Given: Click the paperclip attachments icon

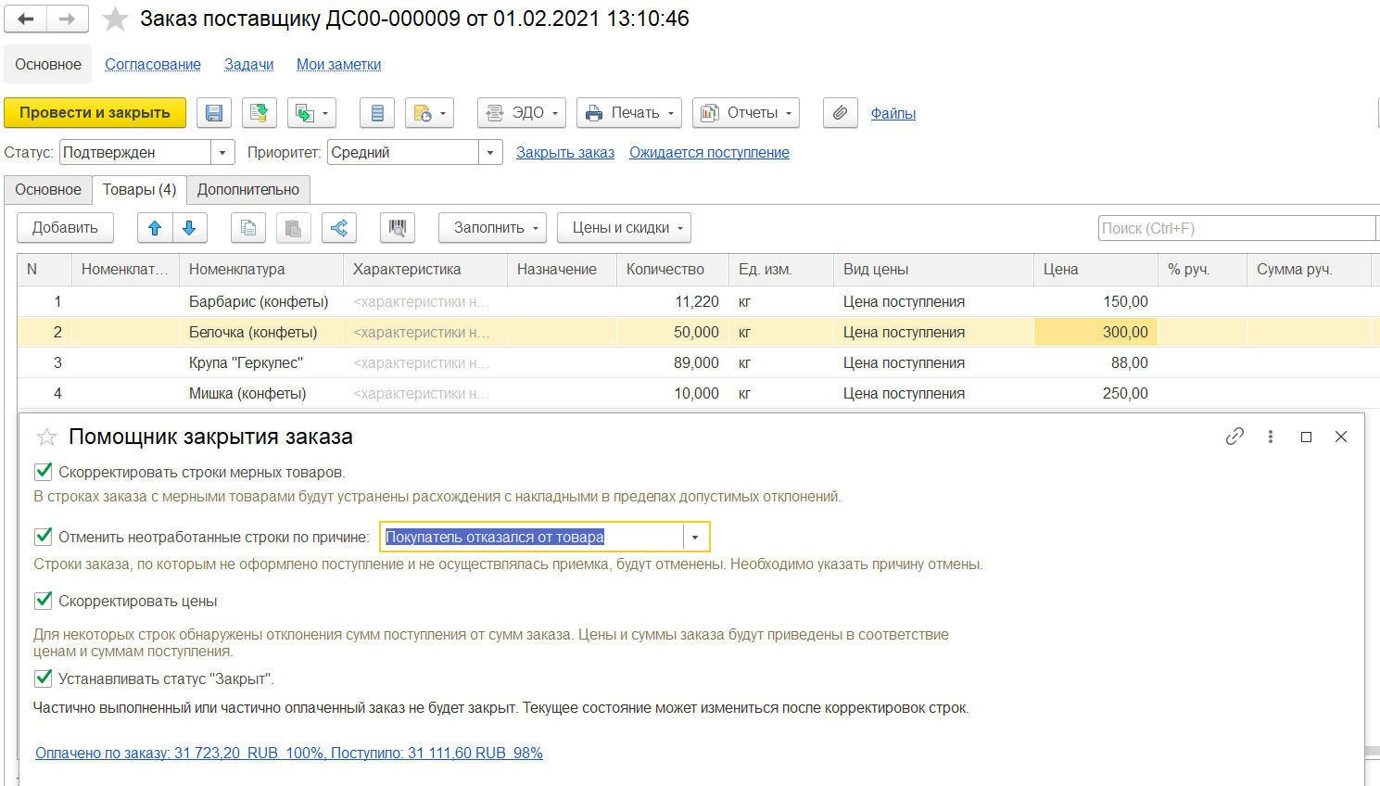Looking at the screenshot, I should tap(840, 113).
